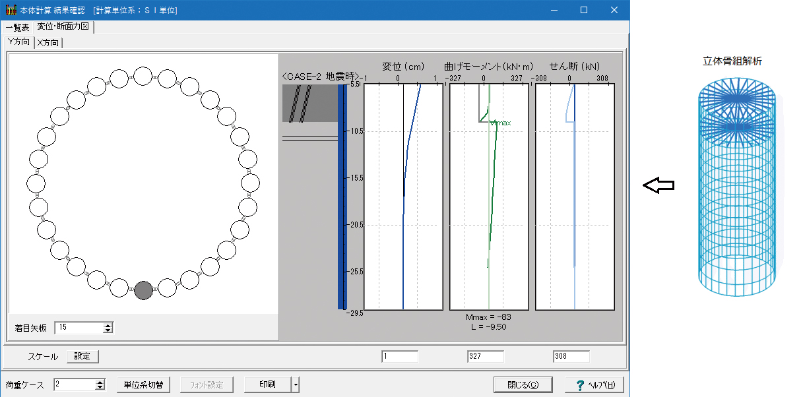
Task: Select the X方向 direction tab
Action: click(x=49, y=43)
